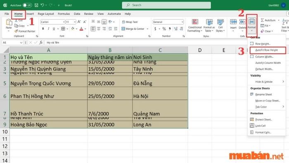The image size is (289, 163).
Task: Click AutoSum sigma icon
Action: coord(262,20)
